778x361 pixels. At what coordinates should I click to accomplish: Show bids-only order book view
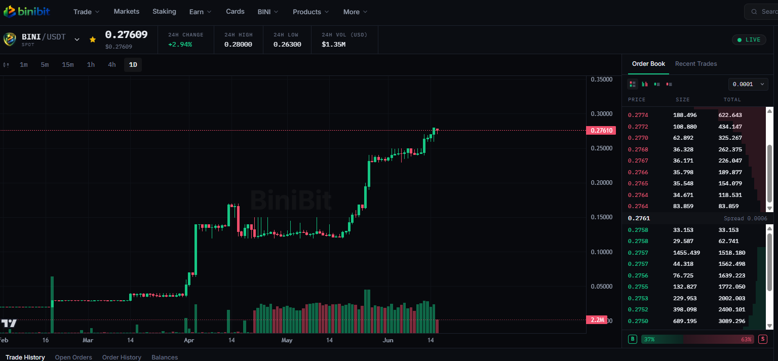657,84
